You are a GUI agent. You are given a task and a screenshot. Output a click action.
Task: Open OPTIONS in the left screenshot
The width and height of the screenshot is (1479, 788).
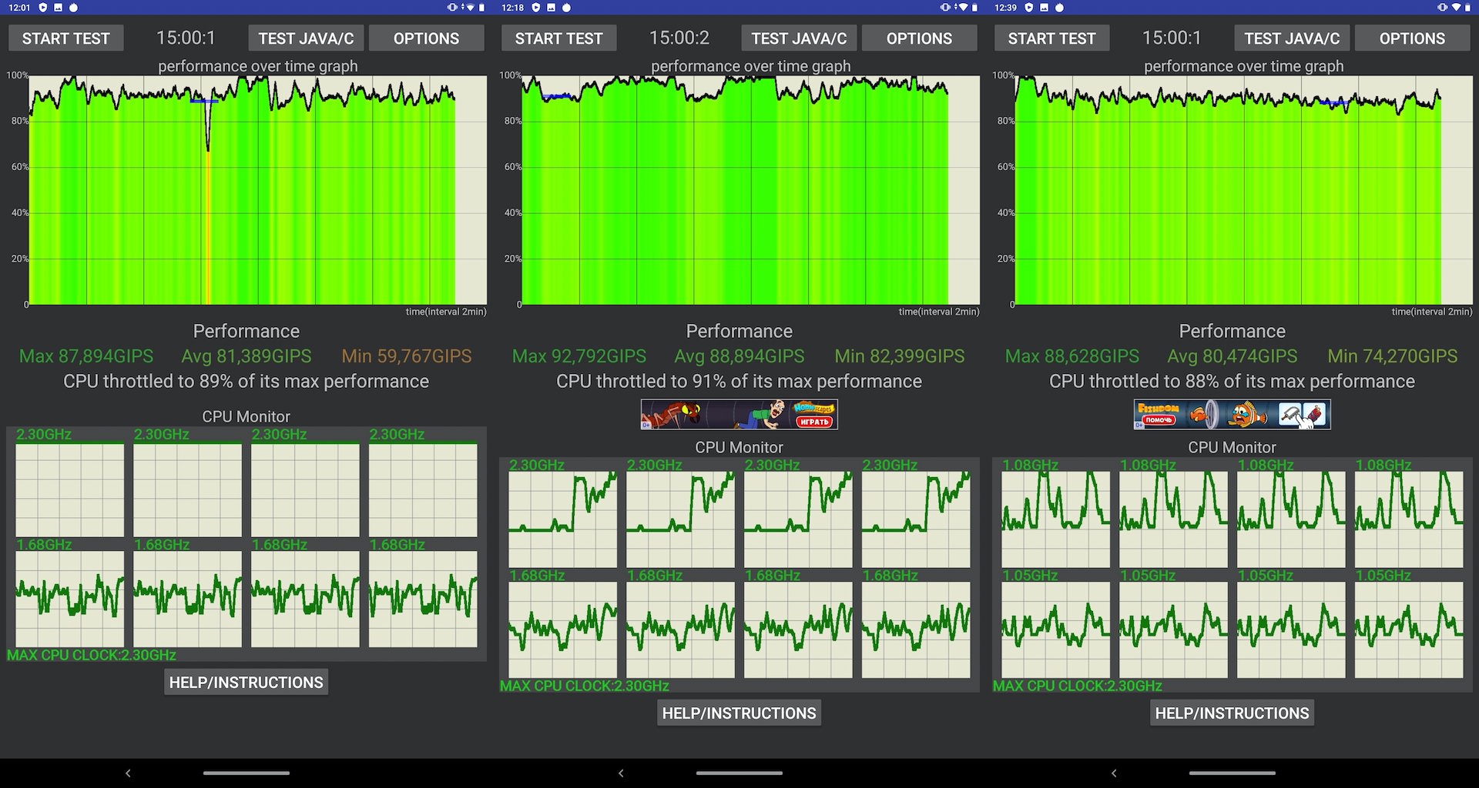[426, 38]
